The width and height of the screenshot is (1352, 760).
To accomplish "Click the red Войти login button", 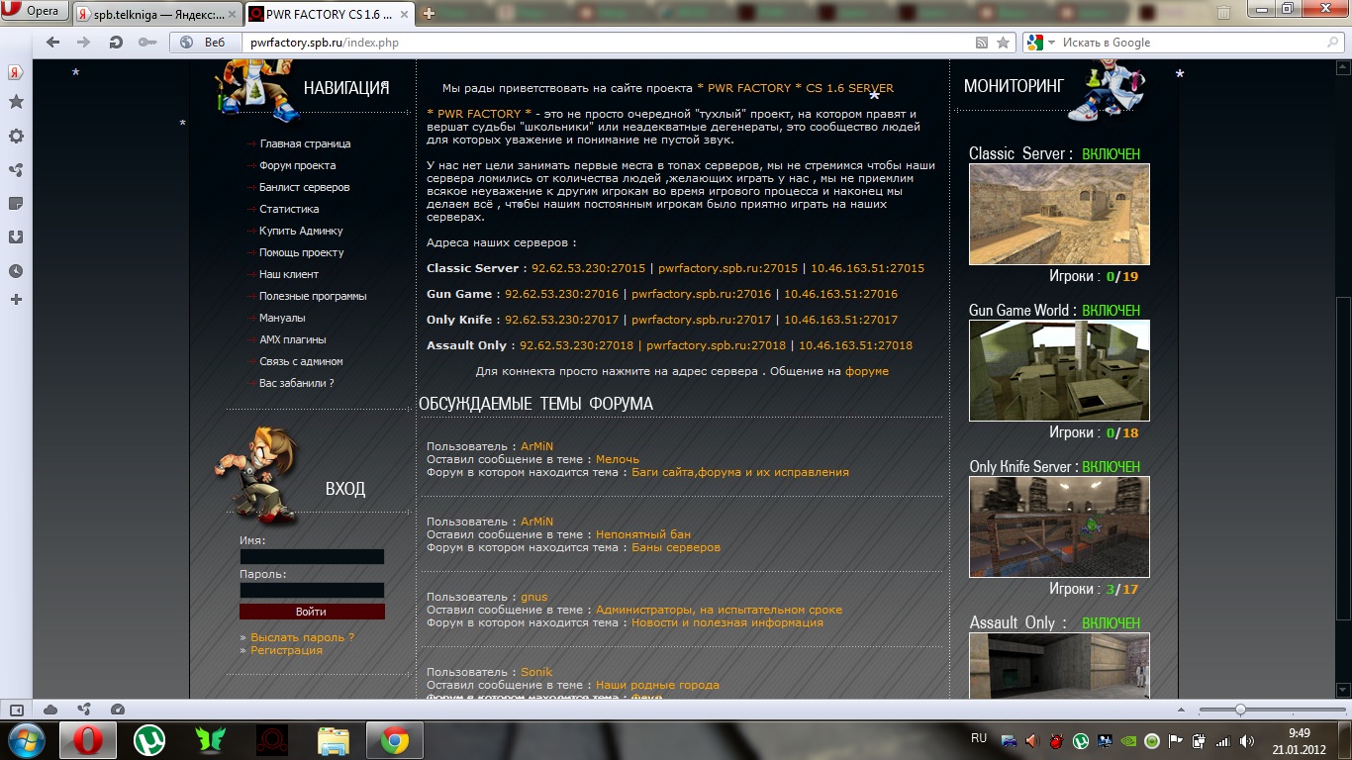I will point(312,612).
